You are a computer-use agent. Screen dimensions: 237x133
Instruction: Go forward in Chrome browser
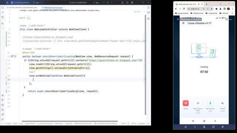tap(180, 9)
